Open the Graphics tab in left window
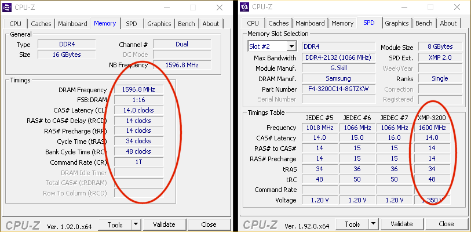 [159, 24]
